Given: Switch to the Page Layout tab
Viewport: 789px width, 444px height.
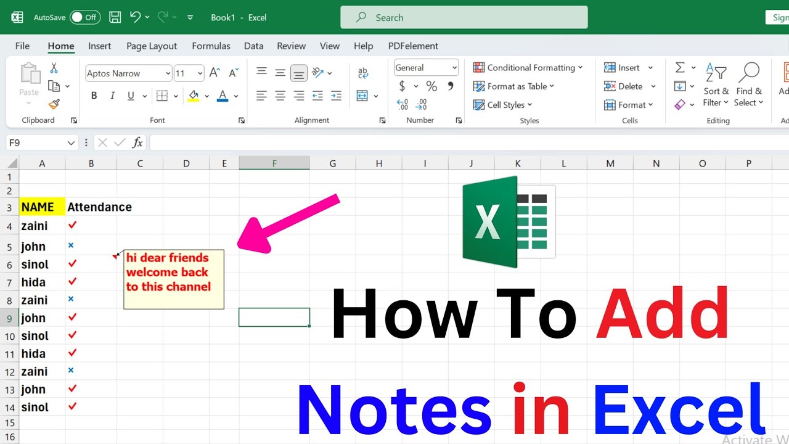Looking at the screenshot, I should [152, 46].
